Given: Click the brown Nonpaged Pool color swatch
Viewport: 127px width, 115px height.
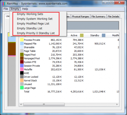Looking at the screenshot, I should coord(22,58).
